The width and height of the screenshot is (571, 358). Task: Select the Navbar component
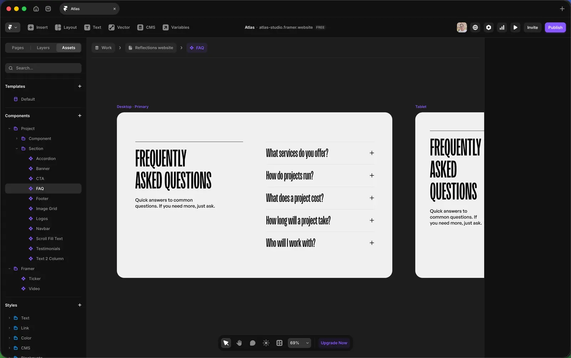click(43, 228)
